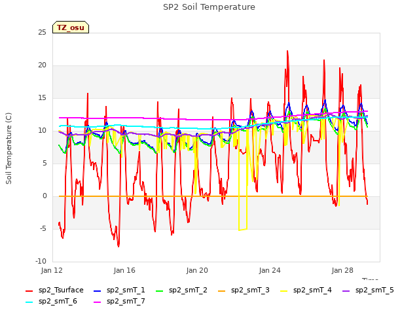
Task: Click the 20 y-axis tick label
Action: [x=42, y=65]
